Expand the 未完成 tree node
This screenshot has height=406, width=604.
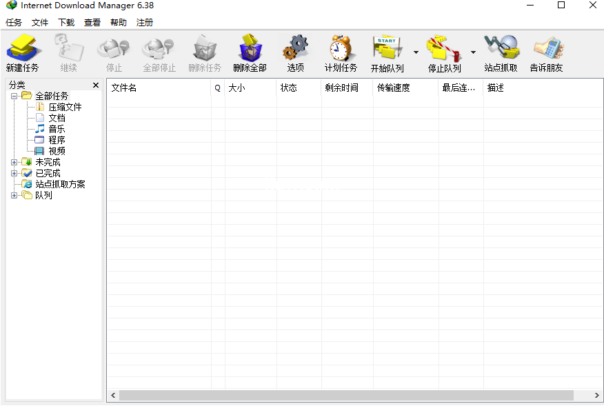14,162
